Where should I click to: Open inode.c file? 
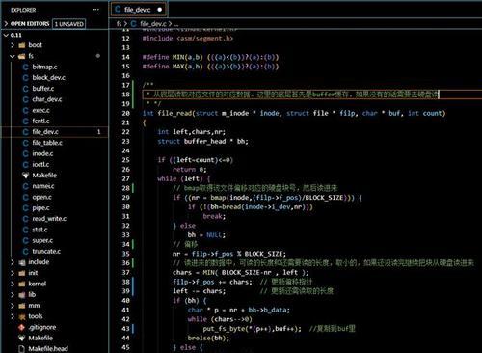coord(42,153)
